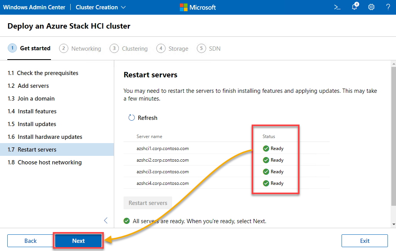Click the Refresh button label

(x=147, y=118)
